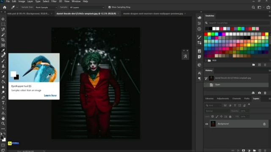This screenshot has height=152, width=271.
Task: Toggle lock all in Layers lock row
Action: pyautogui.click(x=230, y=117)
